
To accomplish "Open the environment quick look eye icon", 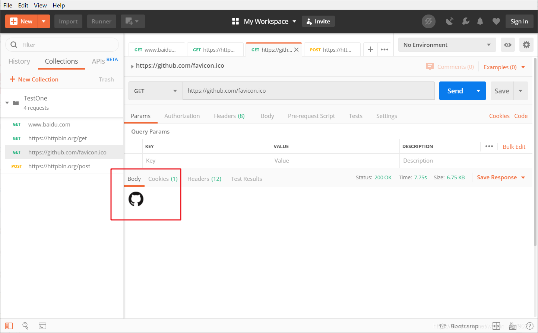I will coord(508,45).
